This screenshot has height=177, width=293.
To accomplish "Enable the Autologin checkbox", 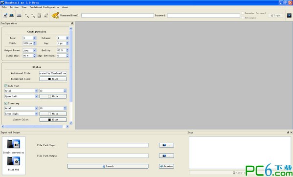I will [x=243, y=18].
